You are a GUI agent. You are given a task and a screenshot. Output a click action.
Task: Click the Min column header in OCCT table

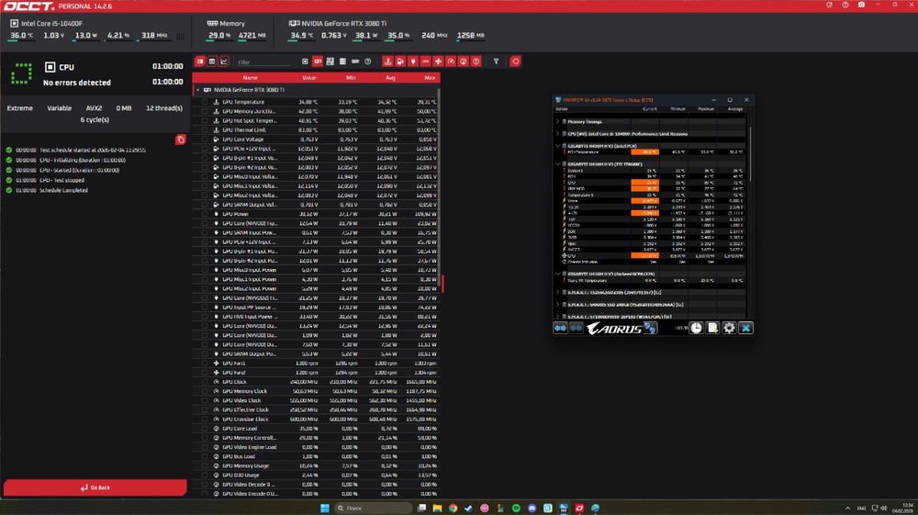tap(351, 78)
